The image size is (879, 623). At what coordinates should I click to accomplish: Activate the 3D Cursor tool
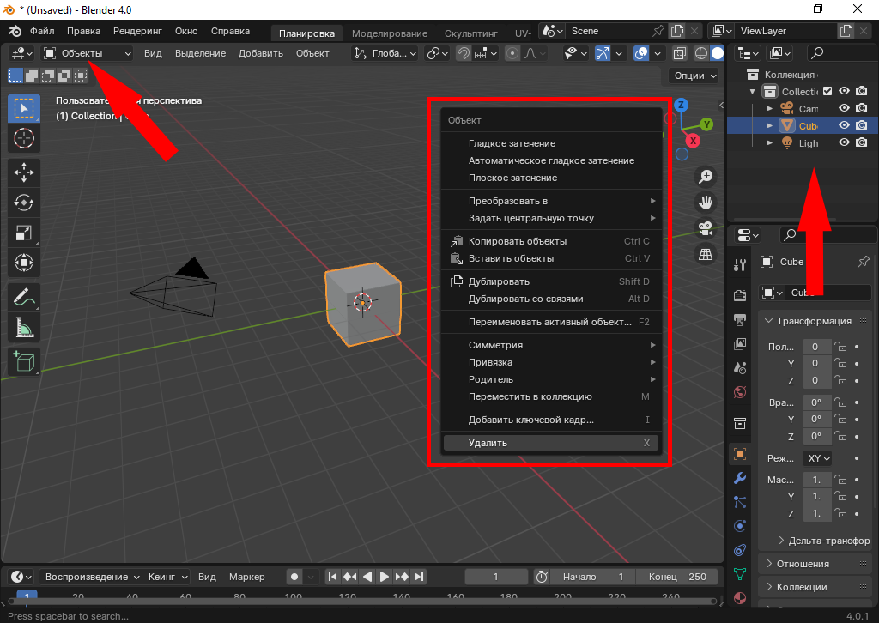(24, 138)
